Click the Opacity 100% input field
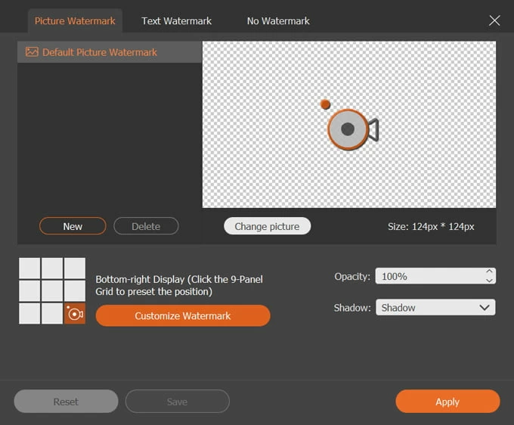This screenshot has height=425, width=514. 427,276
